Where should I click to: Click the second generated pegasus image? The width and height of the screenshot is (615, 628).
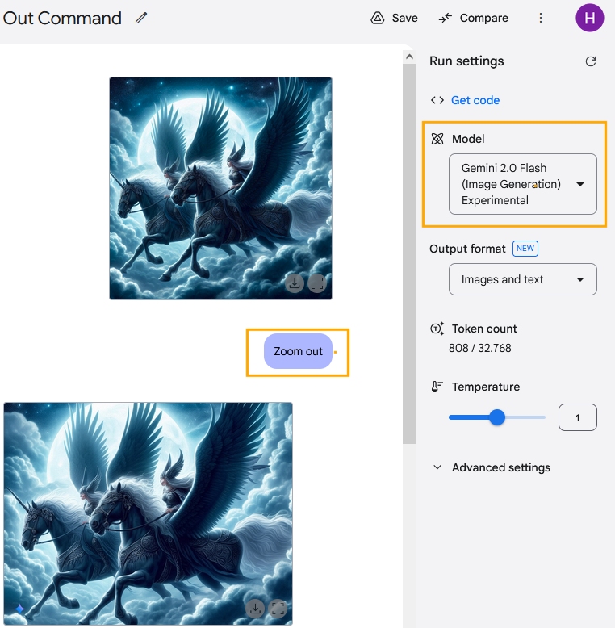point(149,514)
